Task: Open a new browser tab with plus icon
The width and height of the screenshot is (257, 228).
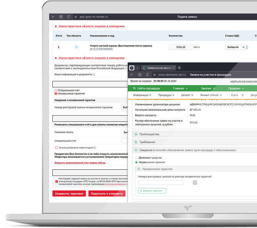Action: pos(179,68)
